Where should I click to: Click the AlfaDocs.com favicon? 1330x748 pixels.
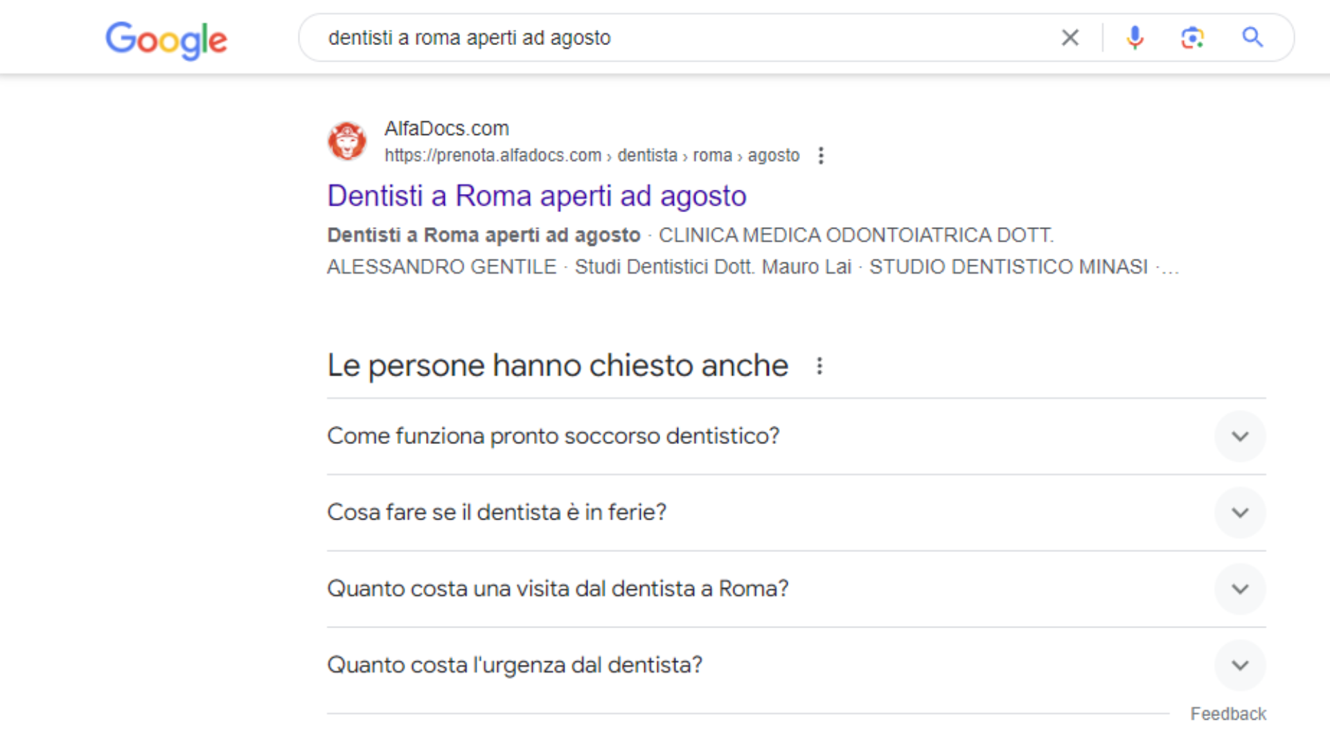click(347, 141)
